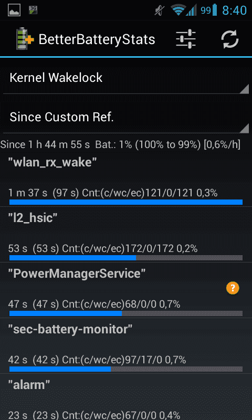Tap the picture notification icon in status bar

coord(14,10)
